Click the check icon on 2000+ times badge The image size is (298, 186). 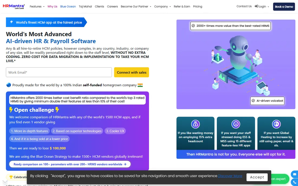click(193, 26)
